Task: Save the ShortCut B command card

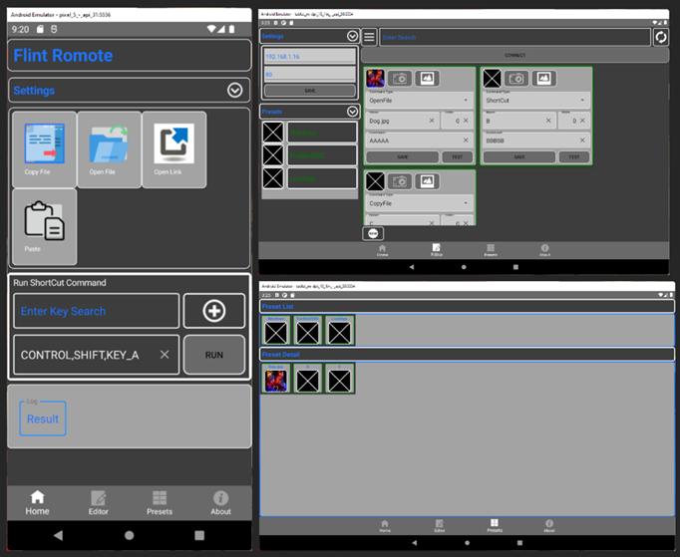Action: coord(519,156)
